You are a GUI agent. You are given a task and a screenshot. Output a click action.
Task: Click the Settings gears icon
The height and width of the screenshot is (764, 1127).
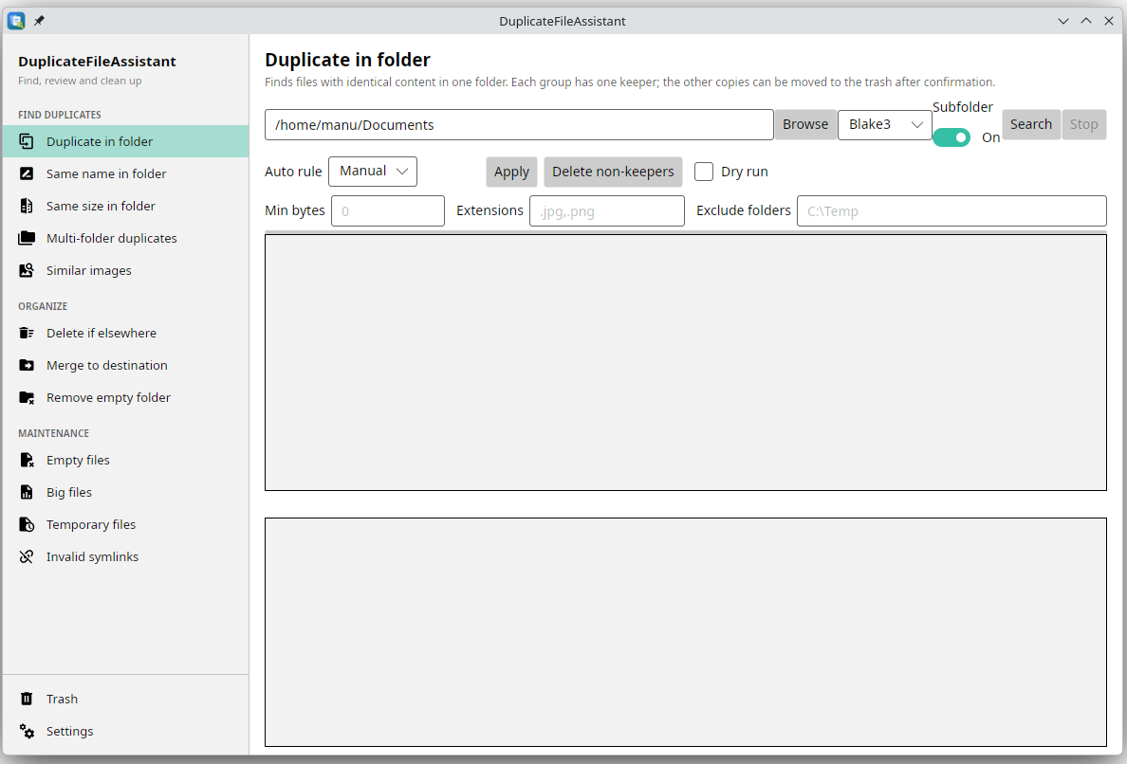pyautogui.click(x=27, y=732)
